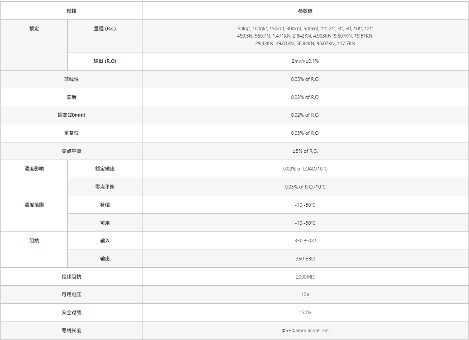Select the 导线长度 row label
This screenshot has height=340, width=469.
[x=71, y=331]
